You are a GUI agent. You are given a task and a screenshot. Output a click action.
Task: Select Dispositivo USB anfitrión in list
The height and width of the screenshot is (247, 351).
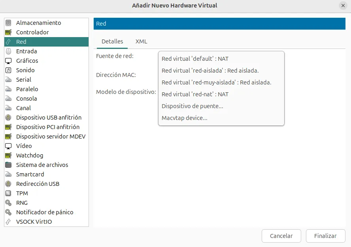click(49, 118)
